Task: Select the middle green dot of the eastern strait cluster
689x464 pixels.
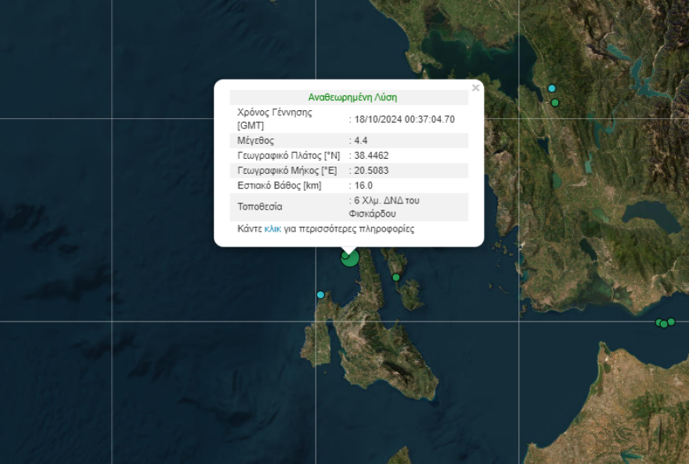Action: (x=664, y=324)
